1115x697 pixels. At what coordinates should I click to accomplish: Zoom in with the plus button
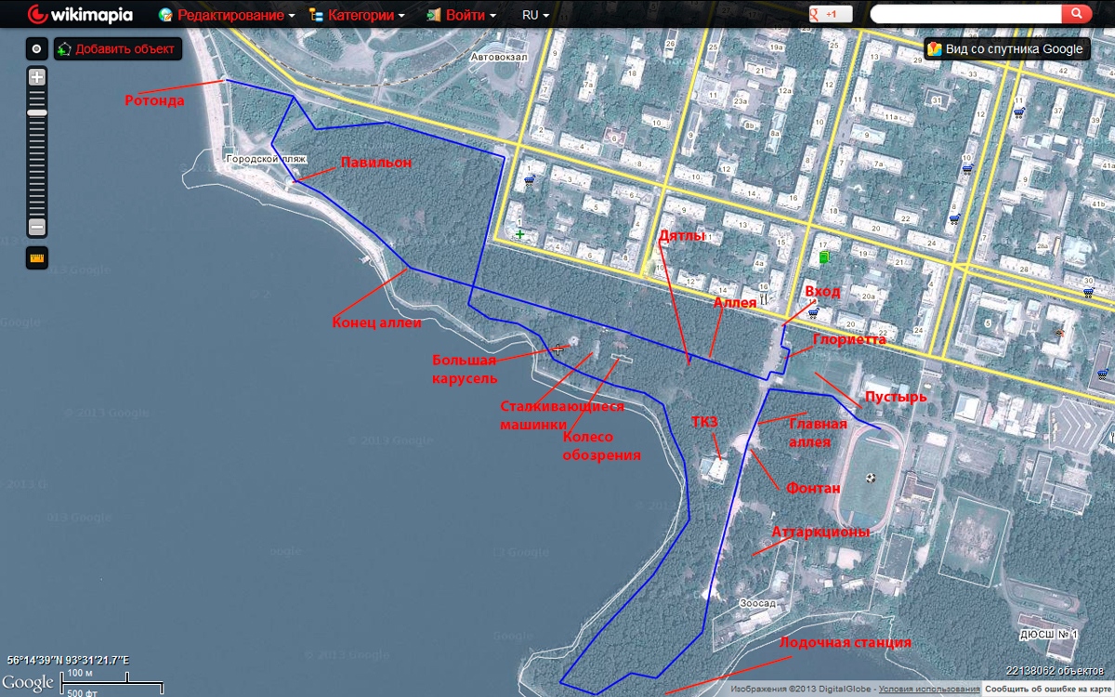(37, 77)
